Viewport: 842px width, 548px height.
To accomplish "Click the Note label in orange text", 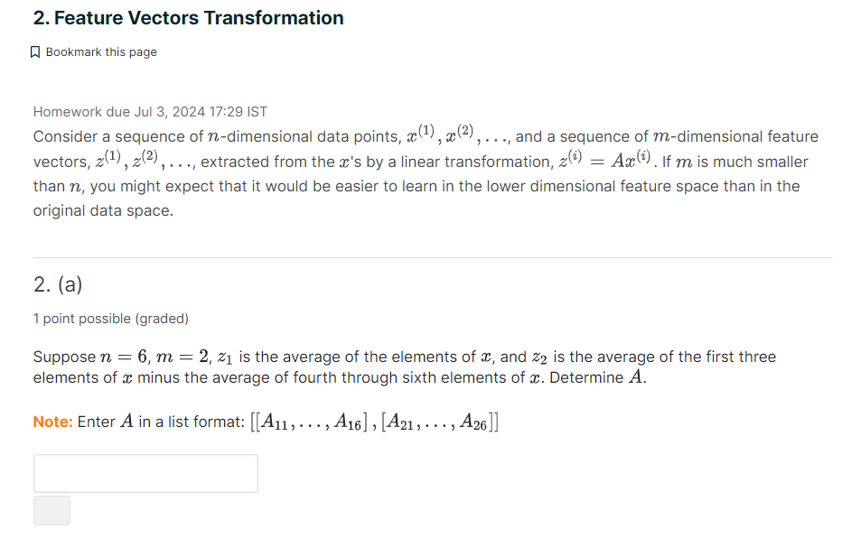I will tap(51, 420).
